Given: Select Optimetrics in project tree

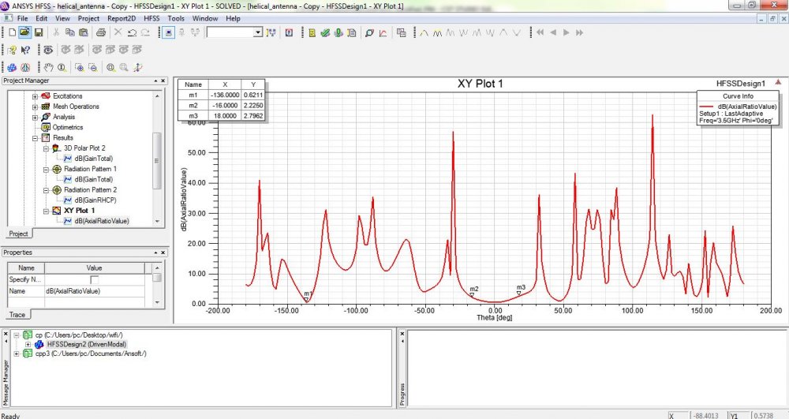Looking at the screenshot, I should pos(67,127).
